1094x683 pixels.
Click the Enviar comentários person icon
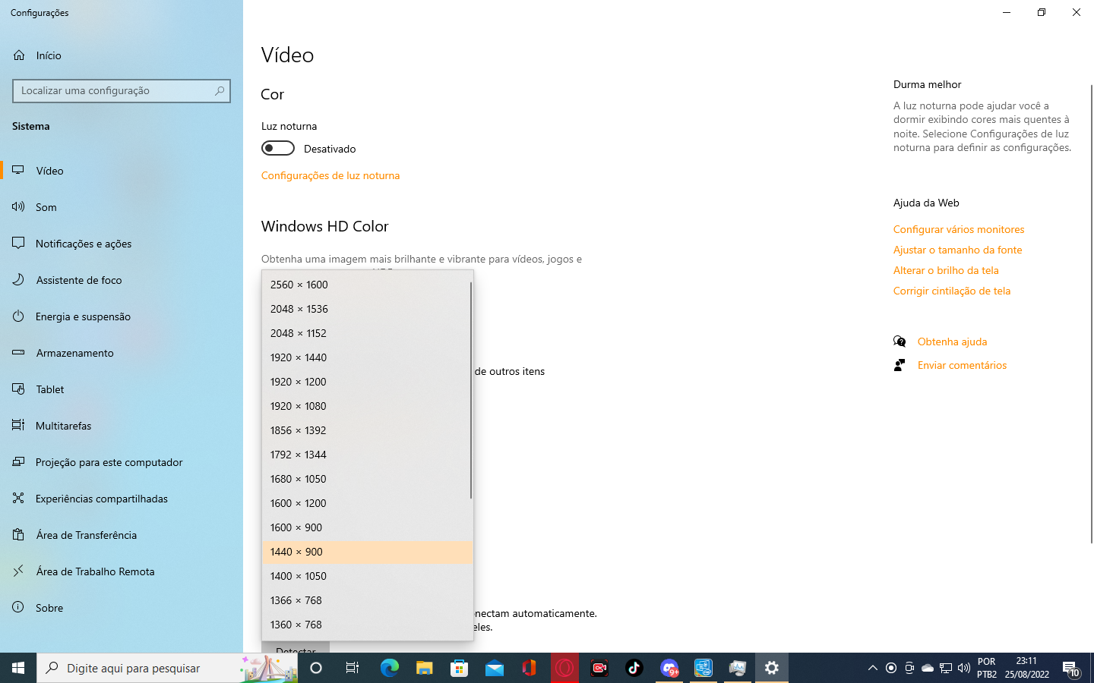click(x=900, y=365)
